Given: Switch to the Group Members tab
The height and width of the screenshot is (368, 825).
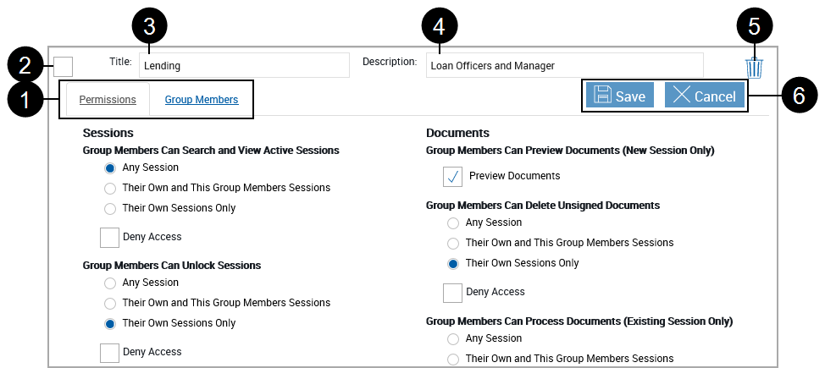Looking at the screenshot, I should (x=202, y=99).
